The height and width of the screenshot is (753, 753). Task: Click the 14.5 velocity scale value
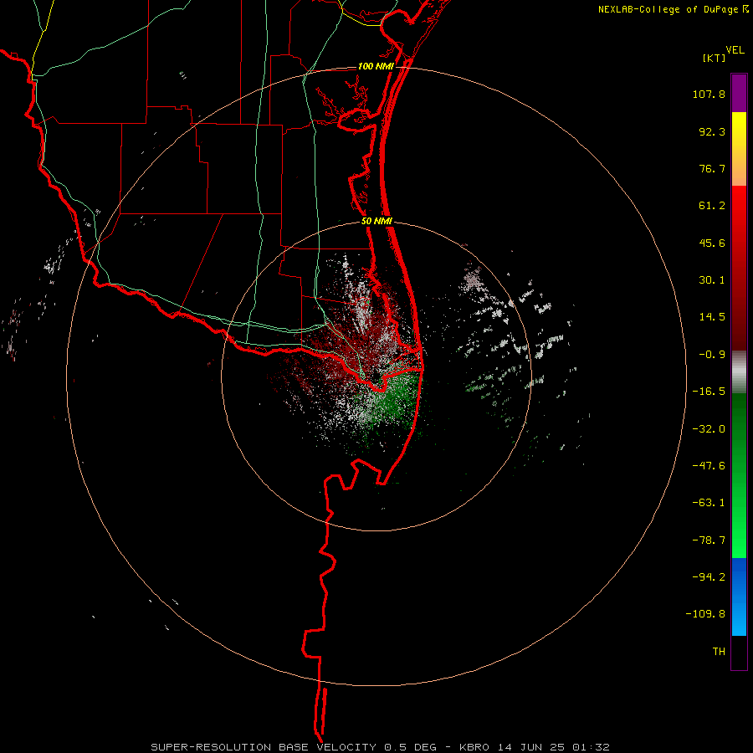(x=712, y=317)
